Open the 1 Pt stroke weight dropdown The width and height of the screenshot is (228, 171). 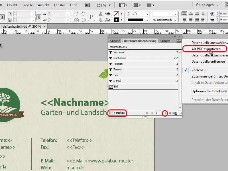click(x=148, y=14)
